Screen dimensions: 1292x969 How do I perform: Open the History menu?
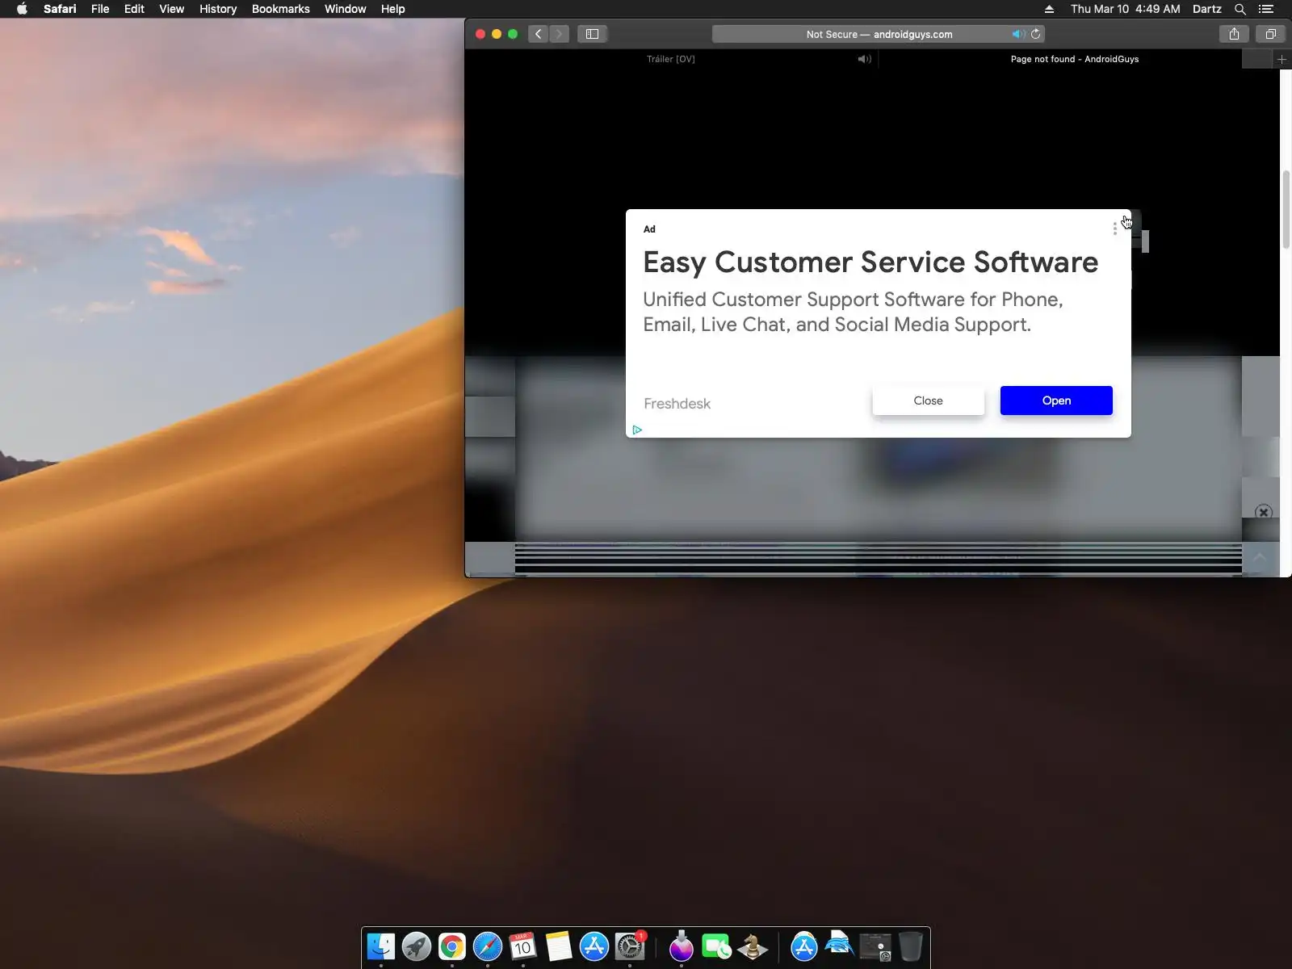tap(218, 9)
